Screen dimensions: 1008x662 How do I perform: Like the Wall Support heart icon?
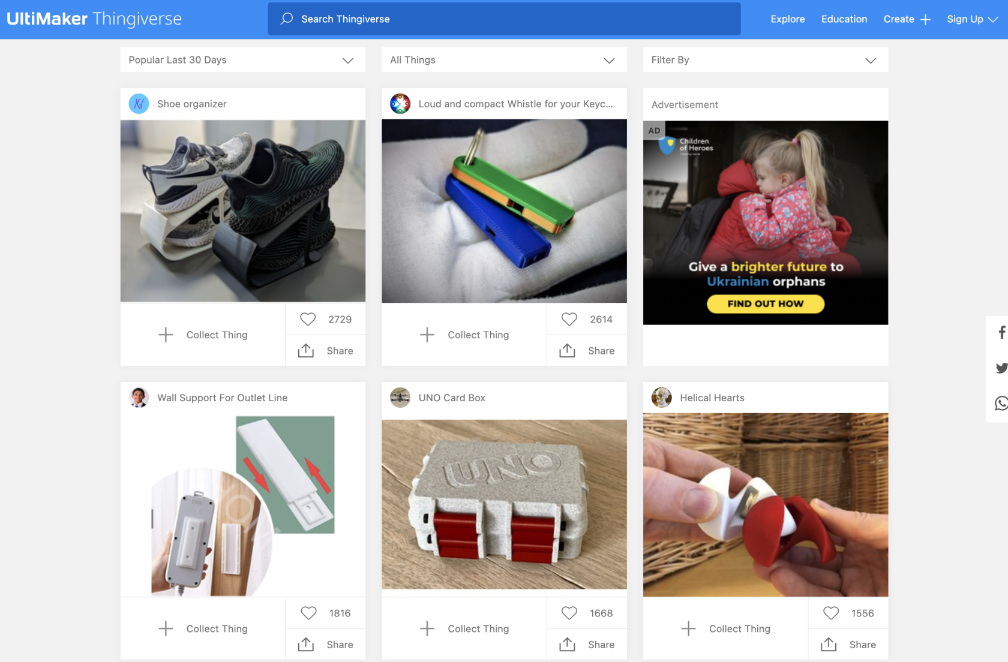pos(308,613)
